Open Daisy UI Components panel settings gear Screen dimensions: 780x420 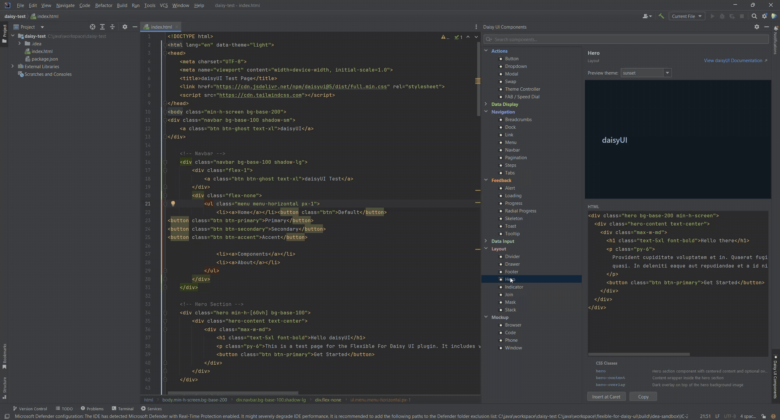(x=757, y=27)
